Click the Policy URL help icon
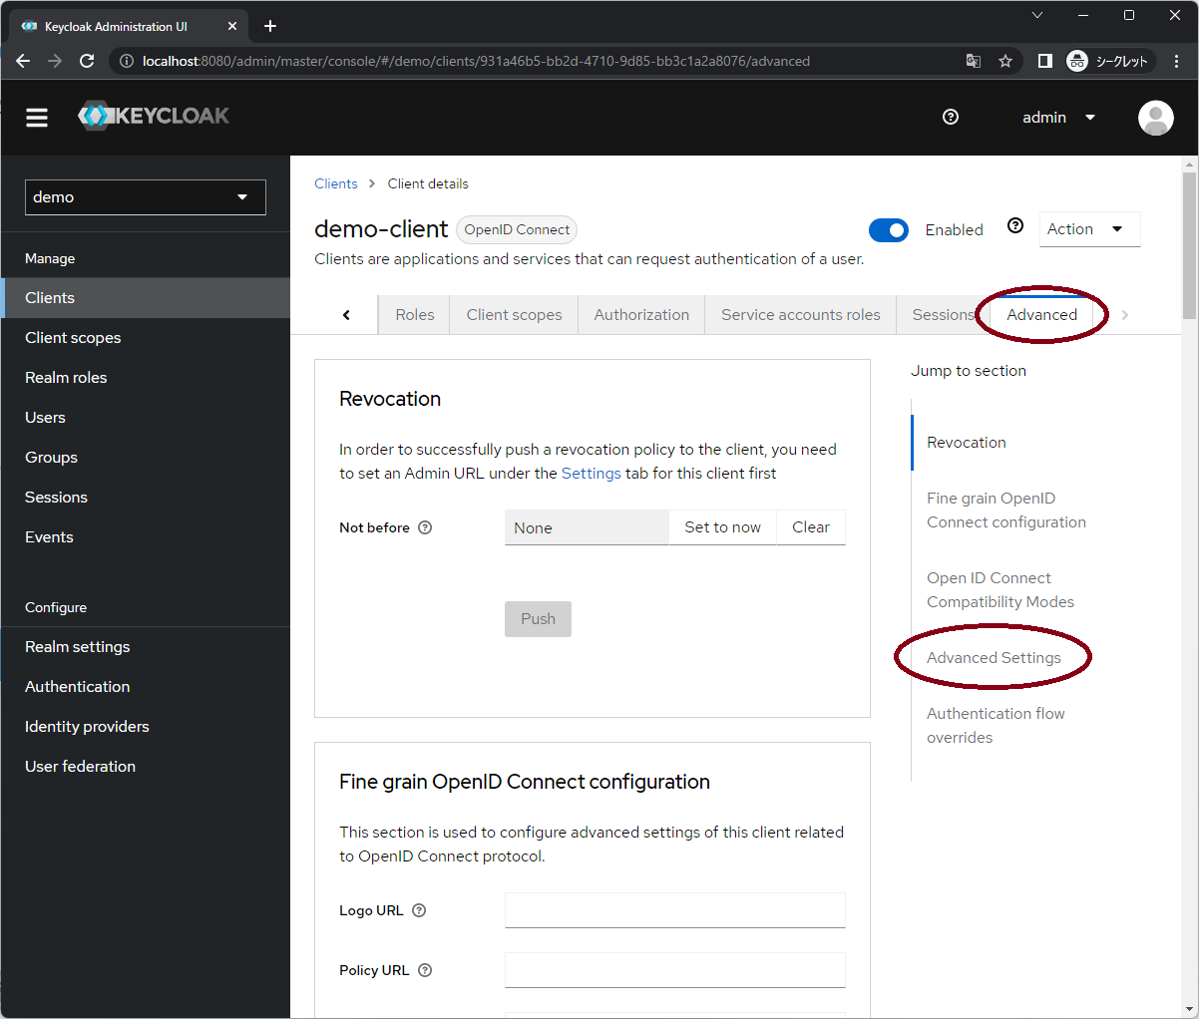Image resolution: width=1199 pixels, height=1019 pixels. 424,969
